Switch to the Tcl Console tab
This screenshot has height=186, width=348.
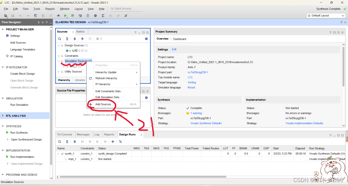click(x=65, y=134)
